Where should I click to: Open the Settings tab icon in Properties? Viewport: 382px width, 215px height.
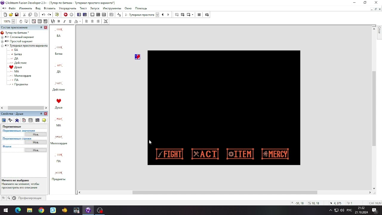pyautogui.click(x=4, y=120)
